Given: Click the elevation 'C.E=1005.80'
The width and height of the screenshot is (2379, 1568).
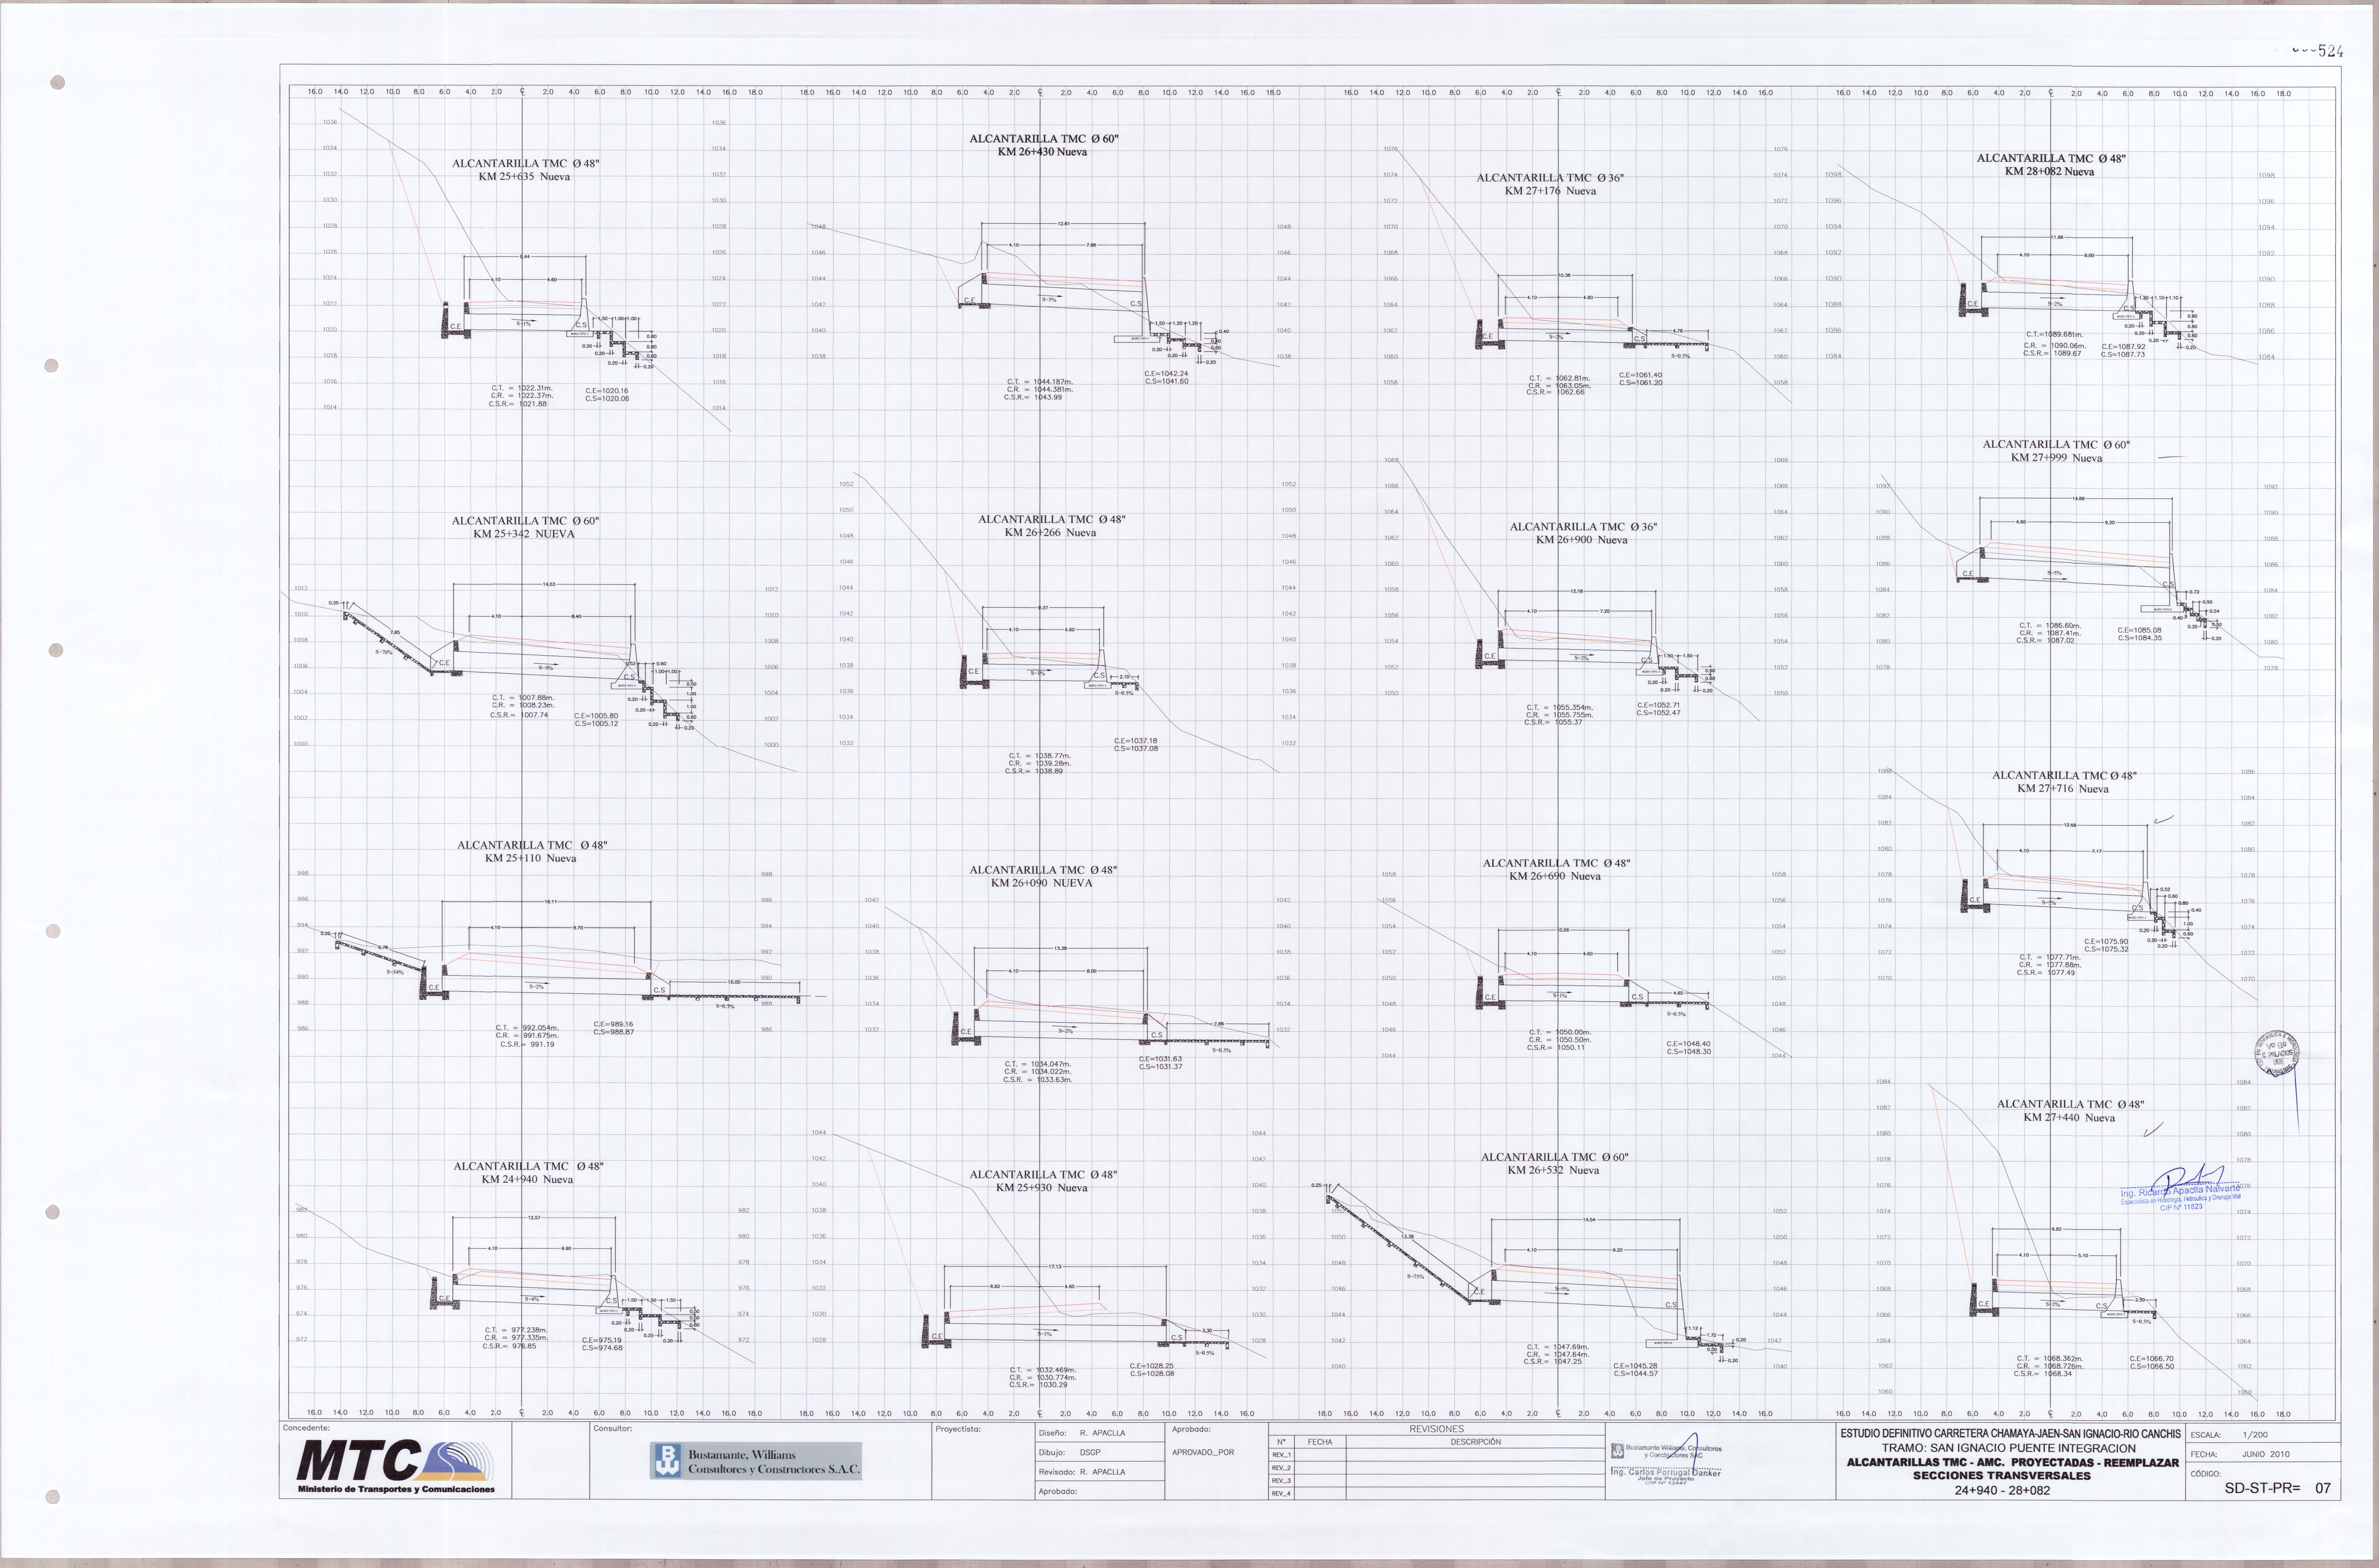Looking at the screenshot, I should point(596,716).
